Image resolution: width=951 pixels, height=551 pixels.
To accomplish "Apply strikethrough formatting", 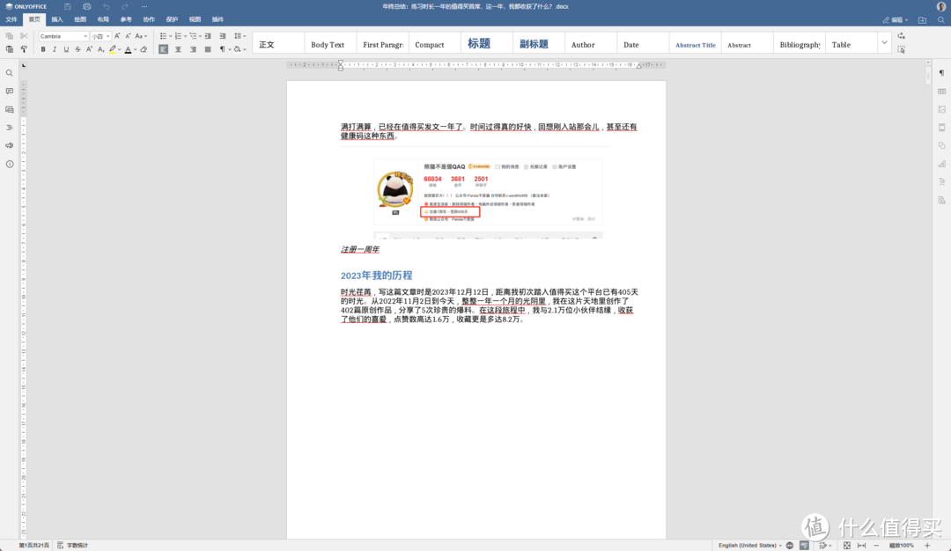I will [77, 49].
